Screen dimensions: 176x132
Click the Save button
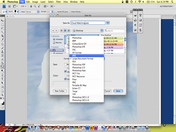(x=118, y=91)
